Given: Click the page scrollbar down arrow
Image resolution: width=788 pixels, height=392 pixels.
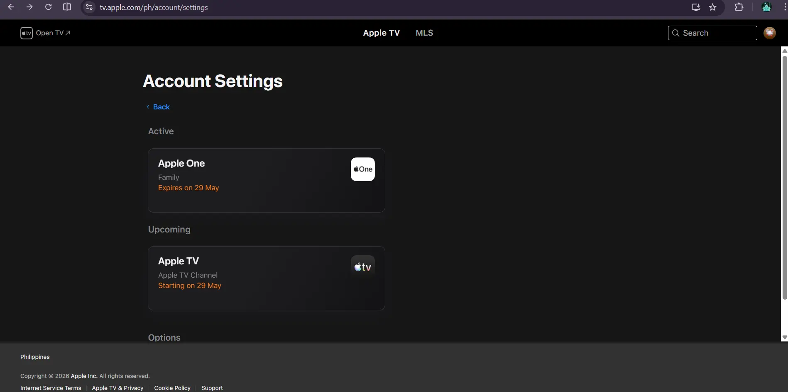Looking at the screenshot, I should click(x=785, y=338).
